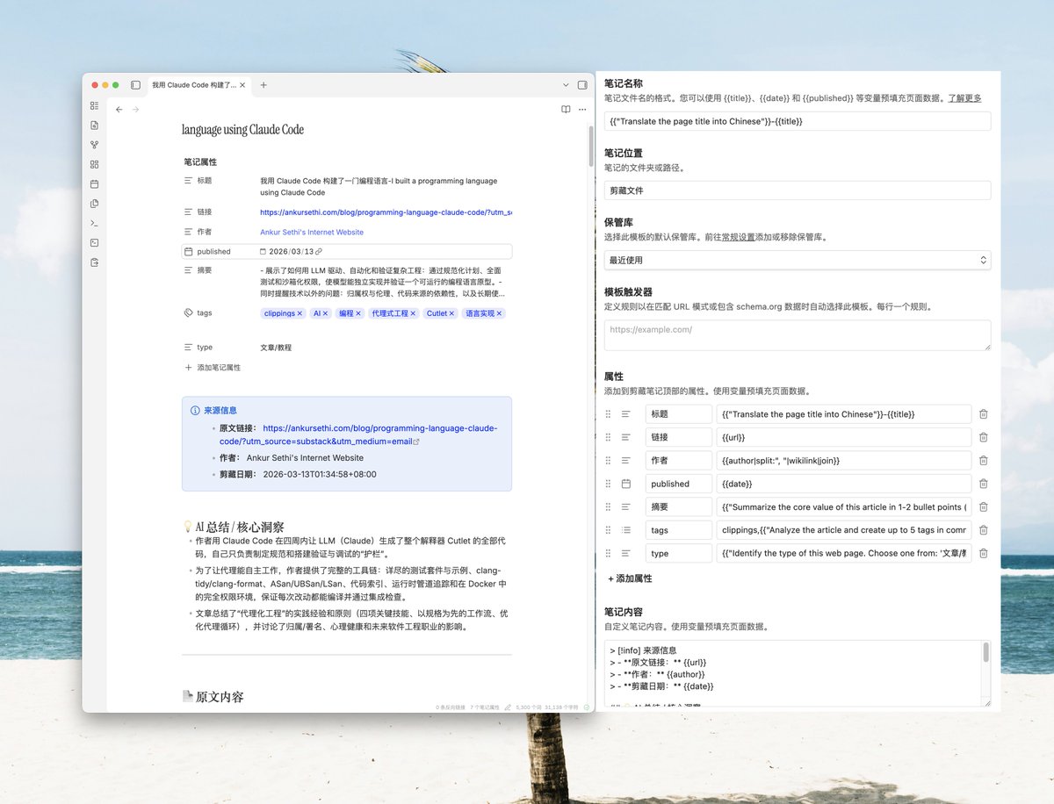Open command palette ribbon icon
This screenshot has width=1054, height=804.
94,223
